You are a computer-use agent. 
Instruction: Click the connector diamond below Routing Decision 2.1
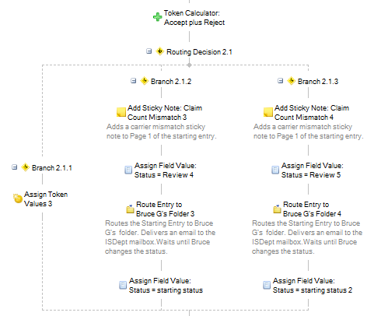click(189, 65)
